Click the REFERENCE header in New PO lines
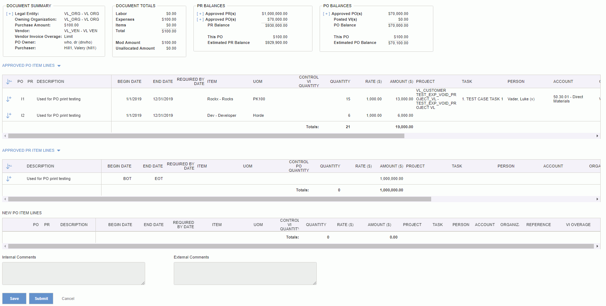Viewport: 606px width, 306px height. pos(538,225)
